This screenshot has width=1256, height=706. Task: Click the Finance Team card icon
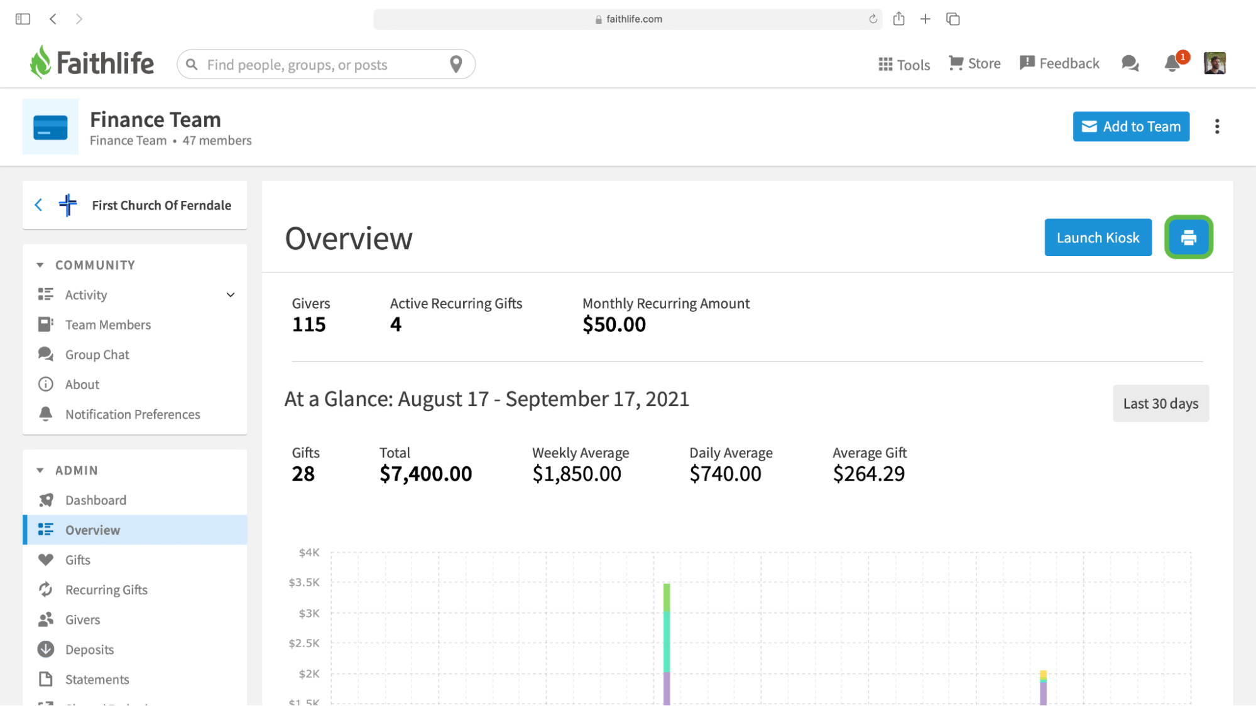click(50, 127)
